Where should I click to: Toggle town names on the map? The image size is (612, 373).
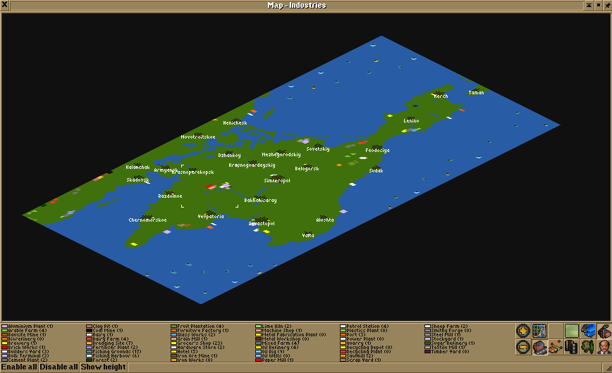[x=539, y=347]
